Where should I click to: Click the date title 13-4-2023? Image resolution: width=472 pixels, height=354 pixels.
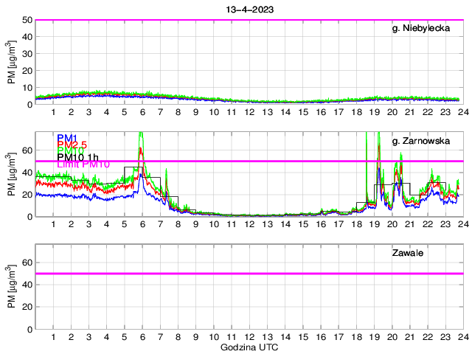click(249, 7)
